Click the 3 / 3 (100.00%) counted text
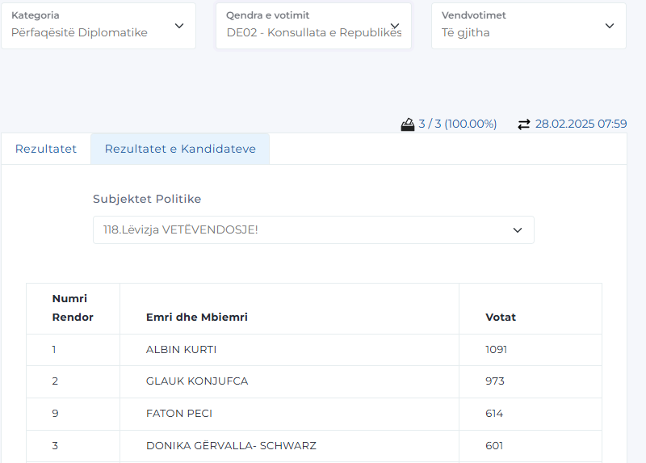The image size is (646, 463). [x=458, y=124]
